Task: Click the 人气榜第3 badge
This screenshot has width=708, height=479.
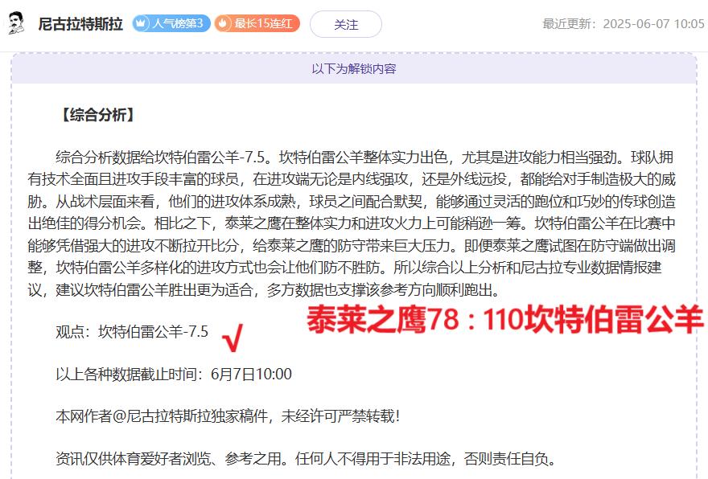Action: click(171, 23)
